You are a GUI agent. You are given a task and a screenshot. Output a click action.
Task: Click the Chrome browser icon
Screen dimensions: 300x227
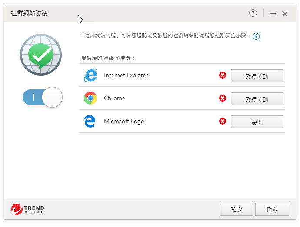point(90,99)
